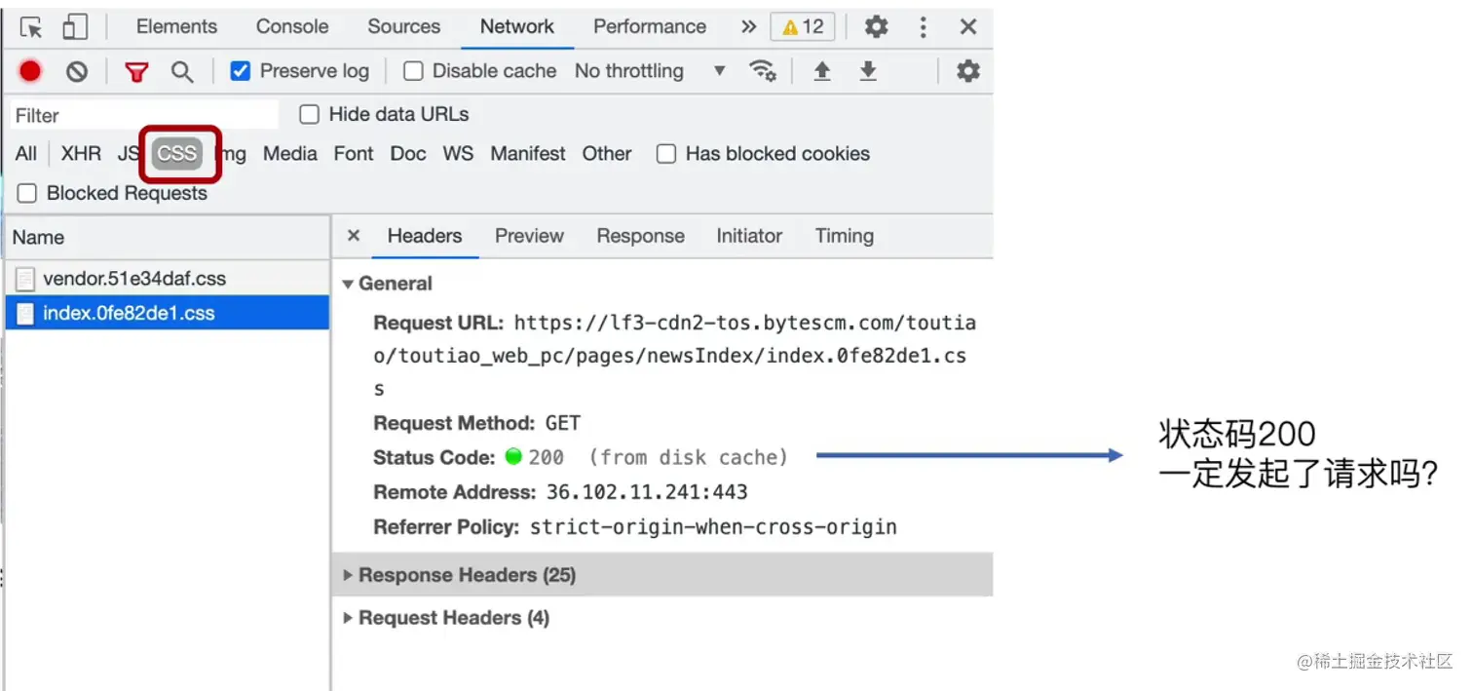Stop recording network log

(30, 71)
